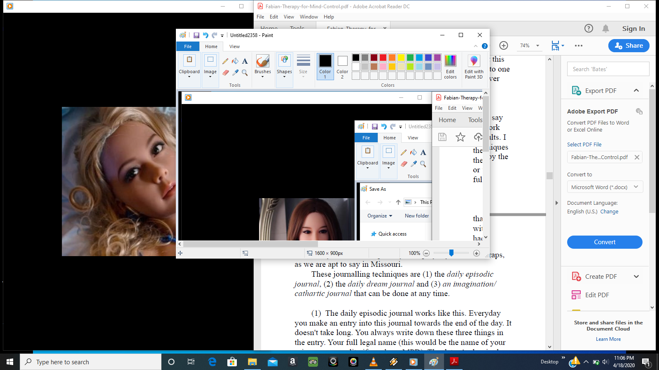Open Microsoft Store from the taskbar
This screenshot has width=659, height=370.
coord(232,362)
